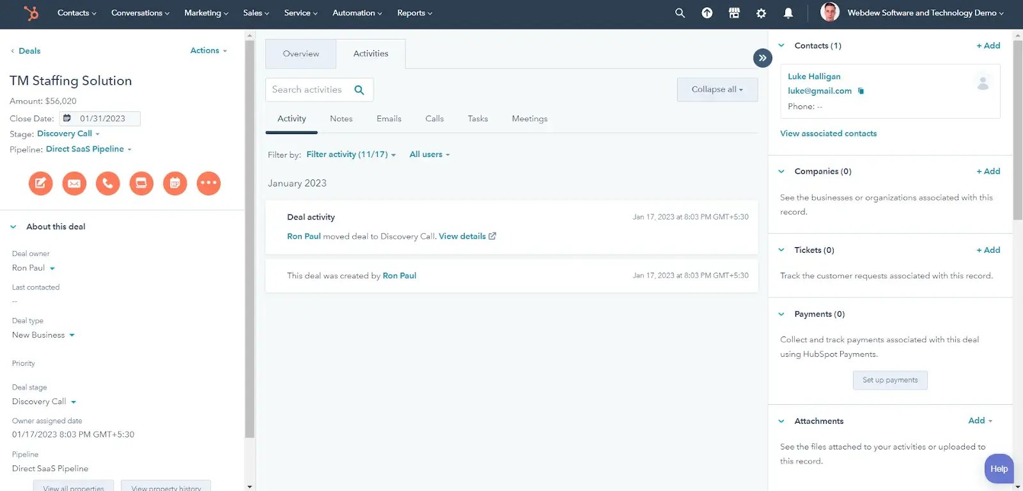Select the Activities tab

pyautogui.click(x=371, y=54)
